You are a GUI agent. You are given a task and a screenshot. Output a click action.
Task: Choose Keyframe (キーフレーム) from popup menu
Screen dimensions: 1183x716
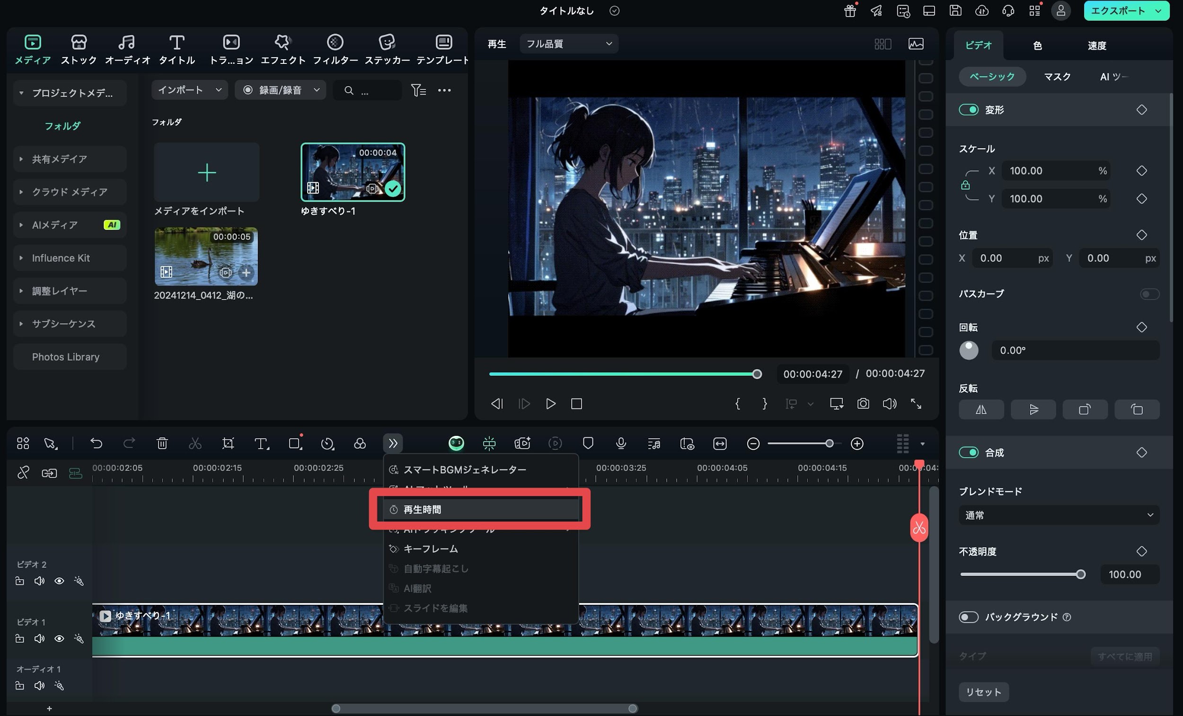[481, 548]
